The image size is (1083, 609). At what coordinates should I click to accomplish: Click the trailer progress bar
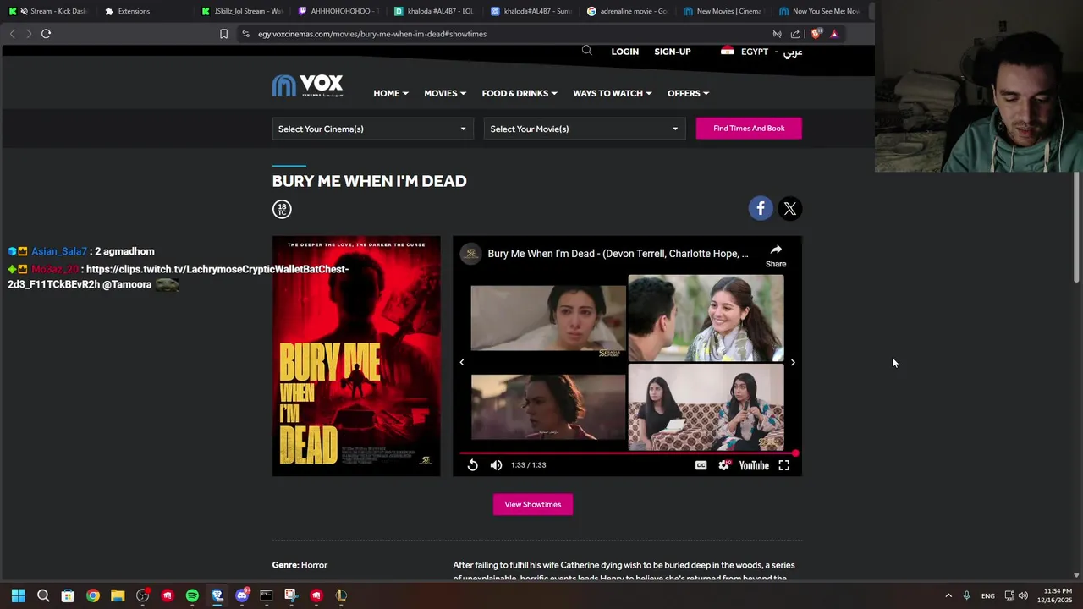pos(627,453)
